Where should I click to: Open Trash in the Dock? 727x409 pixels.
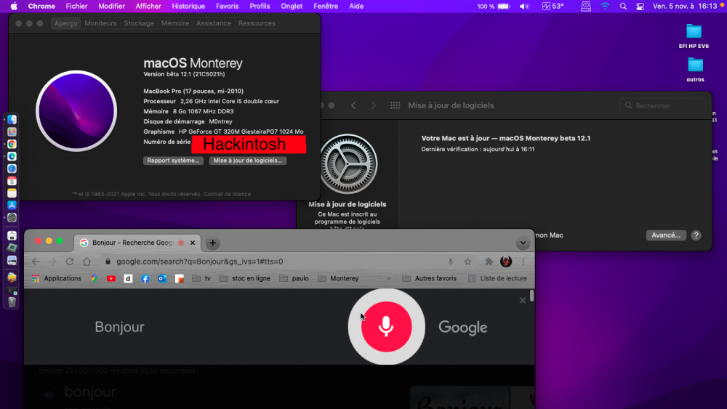pyautogui.click(x=12, y=302)
